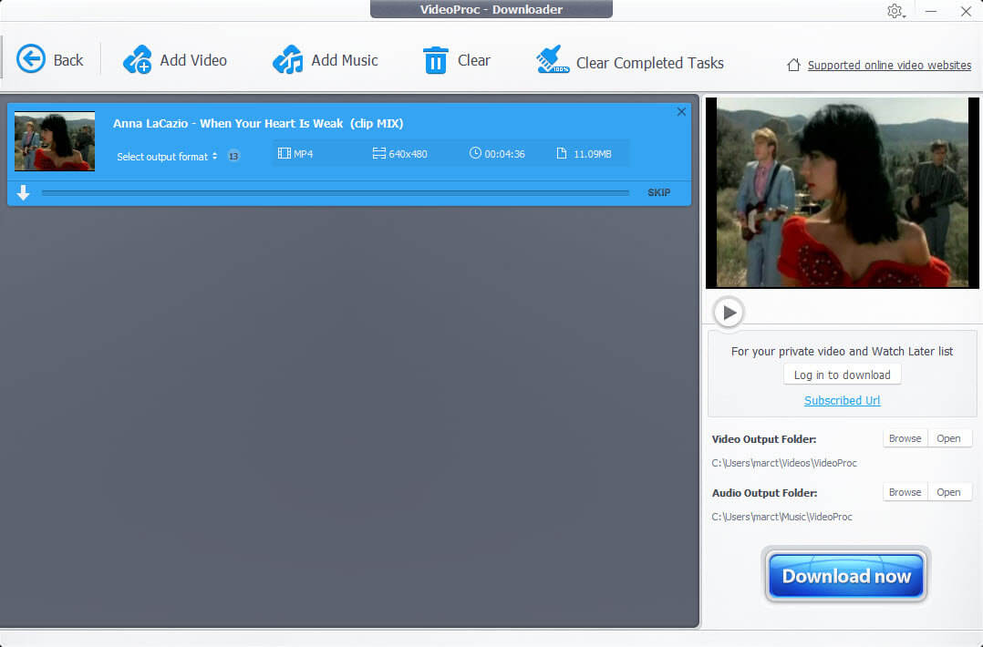Click the 11.09MB file size text

(x=593, y=154)
